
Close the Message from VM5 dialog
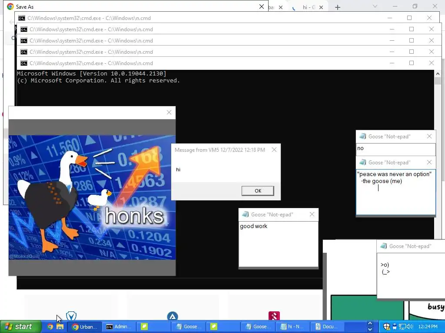[x=274, y=150]
